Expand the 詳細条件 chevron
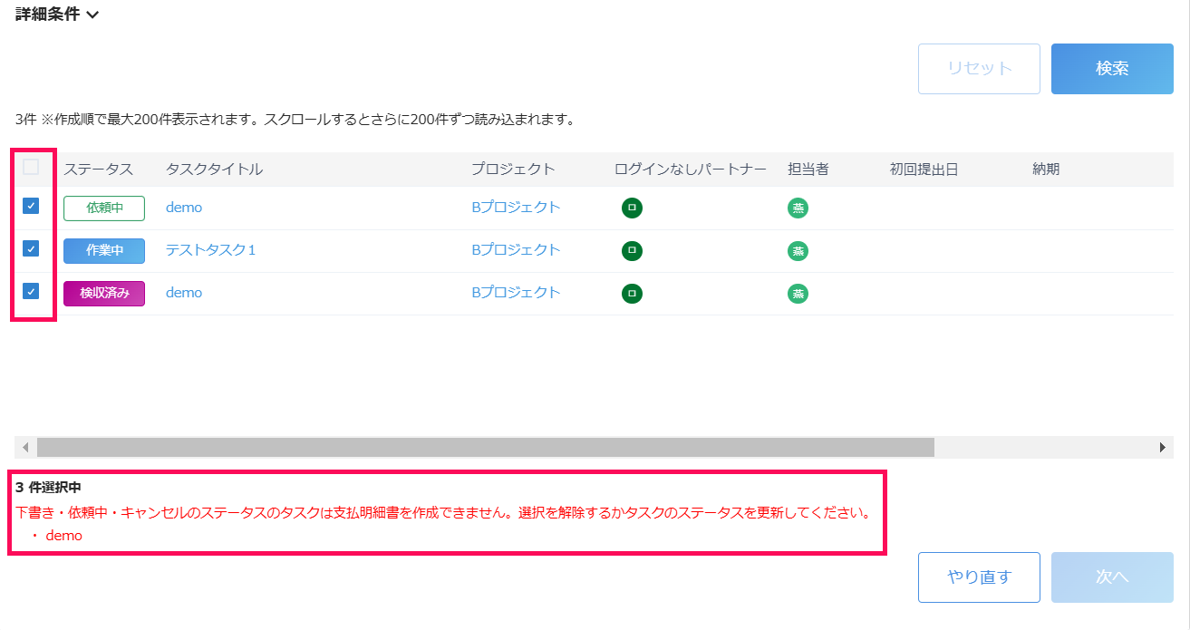Viewport: 1190px width, 630px height. tap(92, 15)
